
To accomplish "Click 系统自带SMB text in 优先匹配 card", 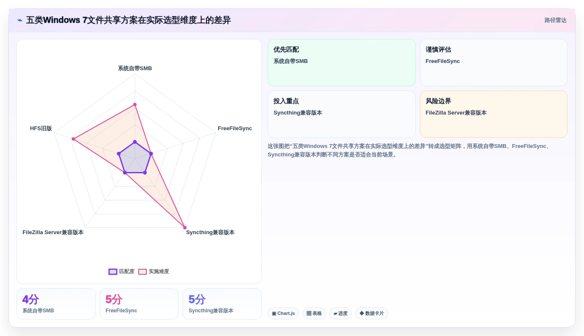I will (291, 61).
